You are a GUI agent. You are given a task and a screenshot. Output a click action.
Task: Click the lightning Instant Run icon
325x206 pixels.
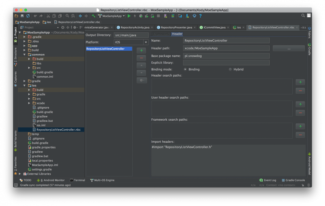click(135, 16)
